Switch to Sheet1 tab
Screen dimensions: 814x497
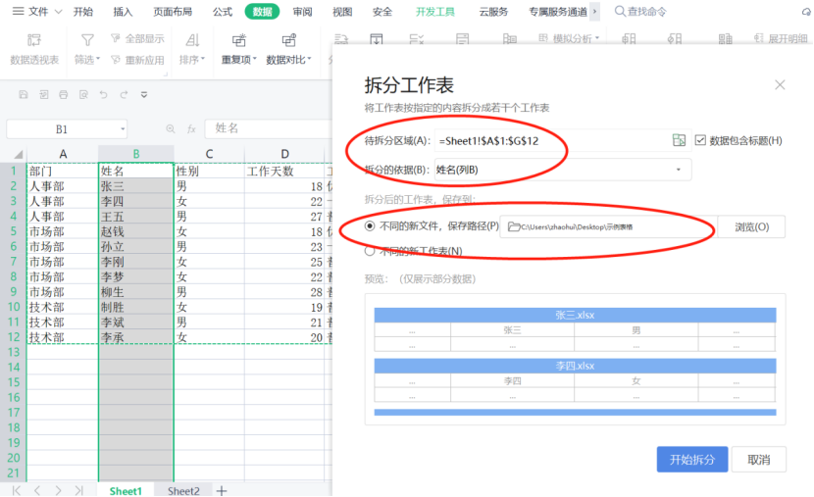pos(126,491)
